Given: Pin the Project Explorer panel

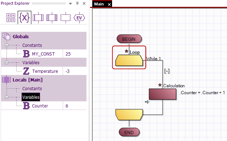Looking at the screenshot, I should (x=77, y=3).
